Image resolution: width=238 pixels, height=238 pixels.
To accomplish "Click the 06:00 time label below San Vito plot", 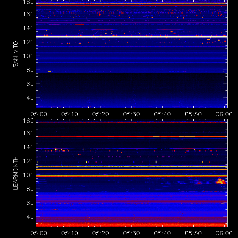I will click(x=224, y=114).
